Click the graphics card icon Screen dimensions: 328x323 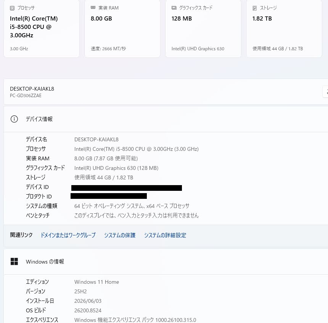click(174, 8)
